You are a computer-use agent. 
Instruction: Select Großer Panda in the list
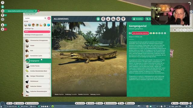click(37, 66)
